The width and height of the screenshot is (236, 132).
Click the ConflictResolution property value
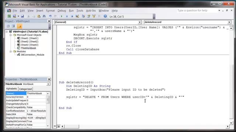[x=36, y=111]
